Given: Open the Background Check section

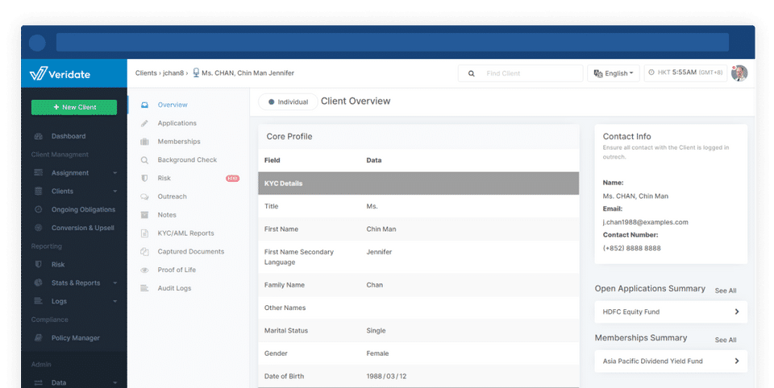Looking at the screenshot, I should 187,159.
